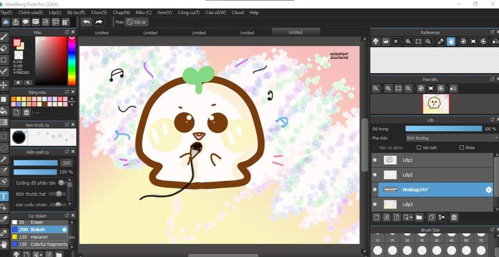
Task: Click the navigator thumbnail preview
Action: [436, 104]
